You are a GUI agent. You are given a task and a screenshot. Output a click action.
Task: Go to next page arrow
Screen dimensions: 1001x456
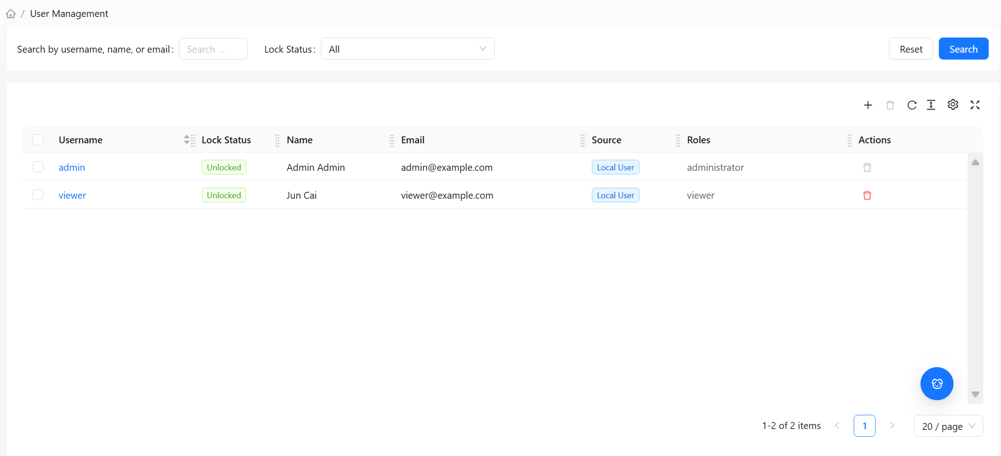pyautogui.click(x=892, y=426)
